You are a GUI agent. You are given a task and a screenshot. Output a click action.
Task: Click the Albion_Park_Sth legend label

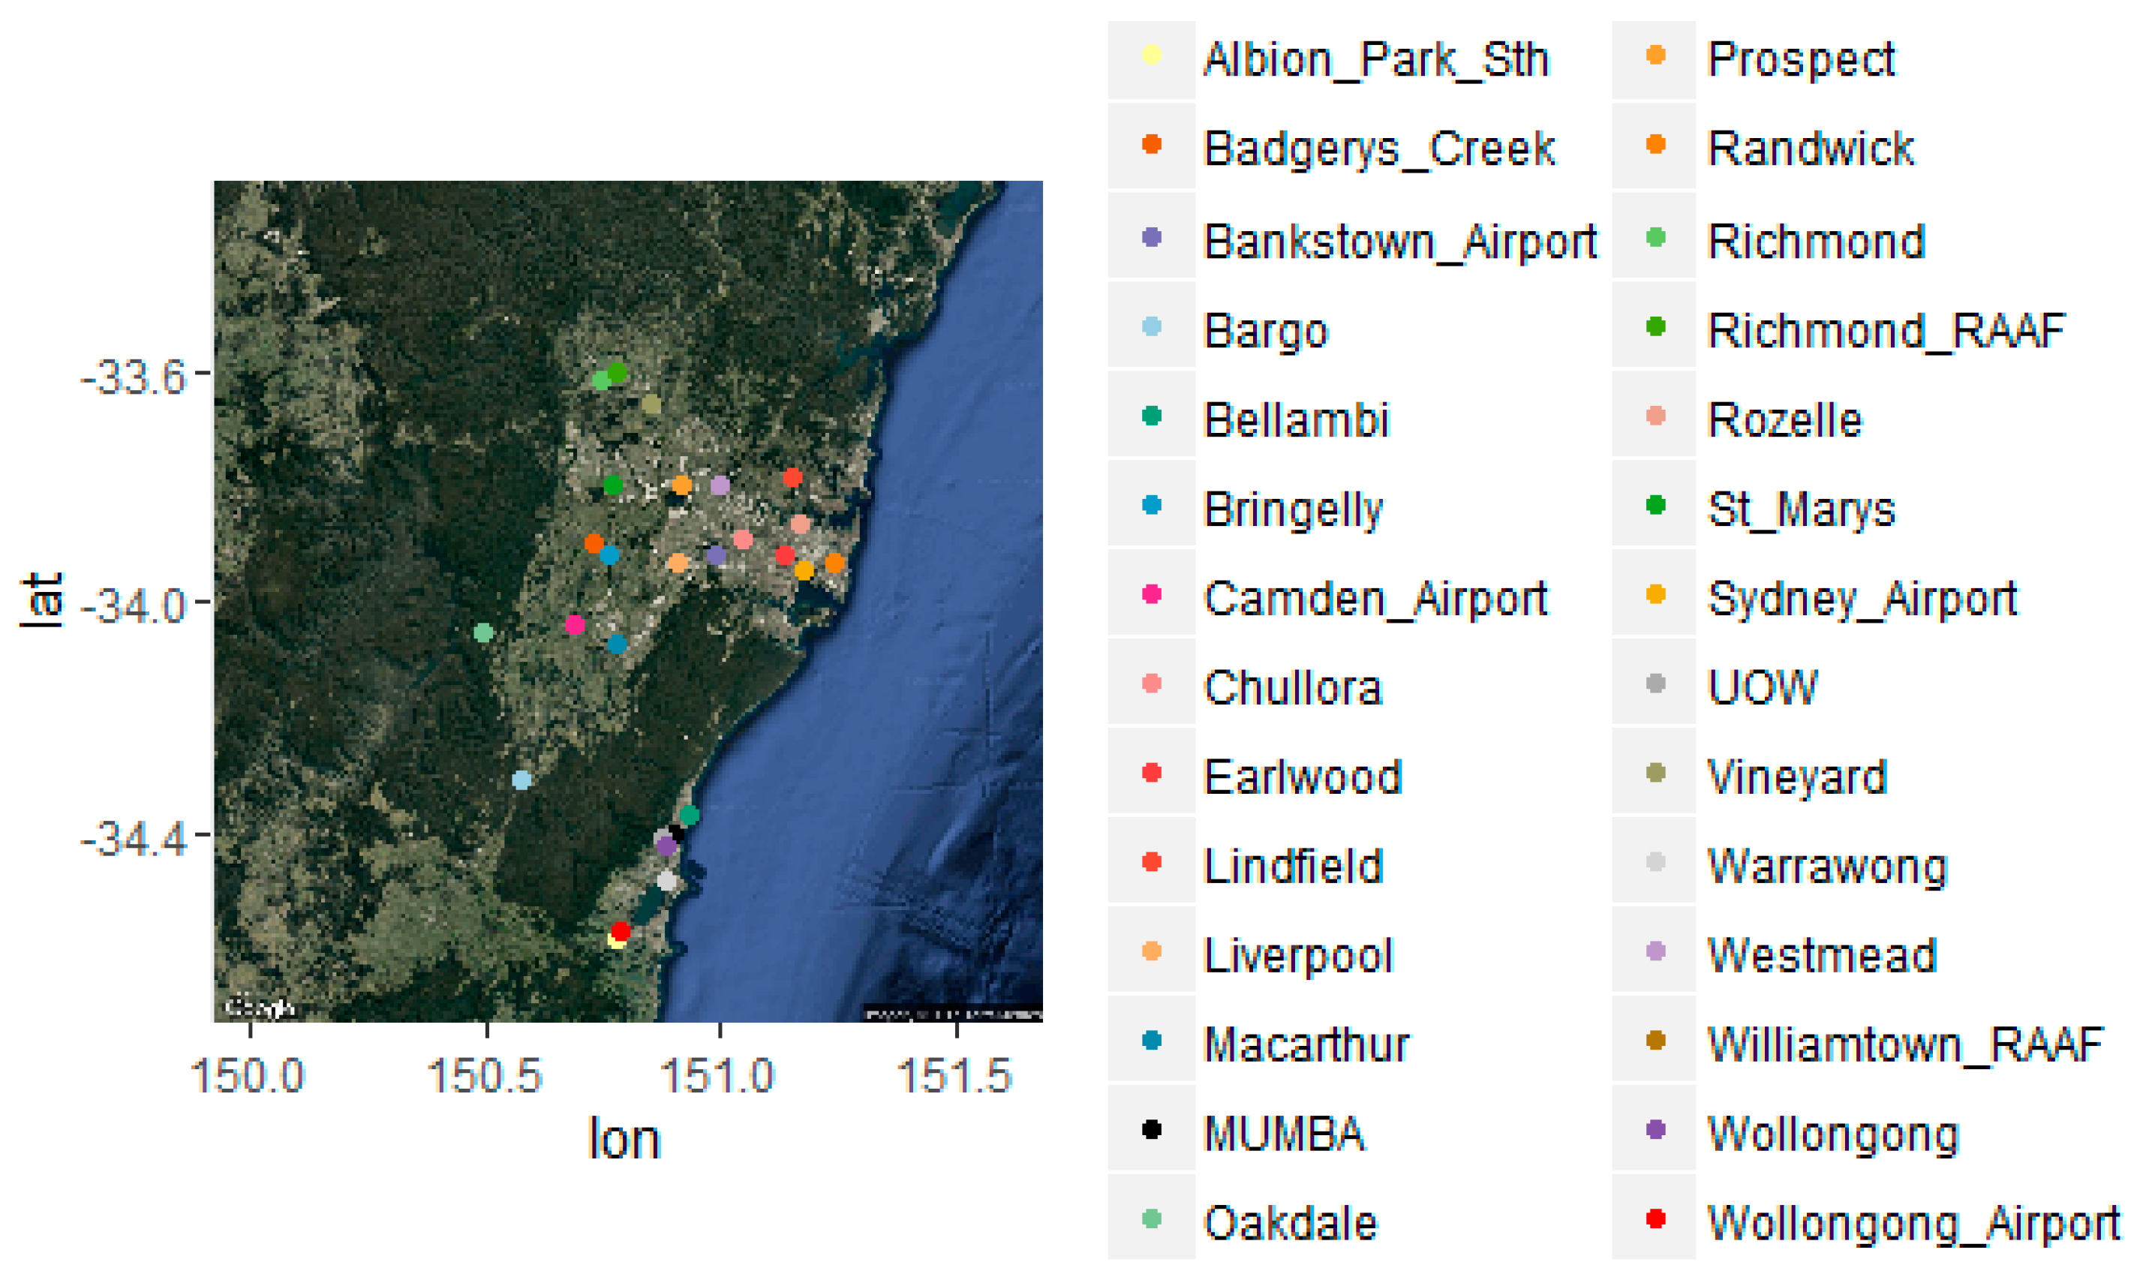1375,60
